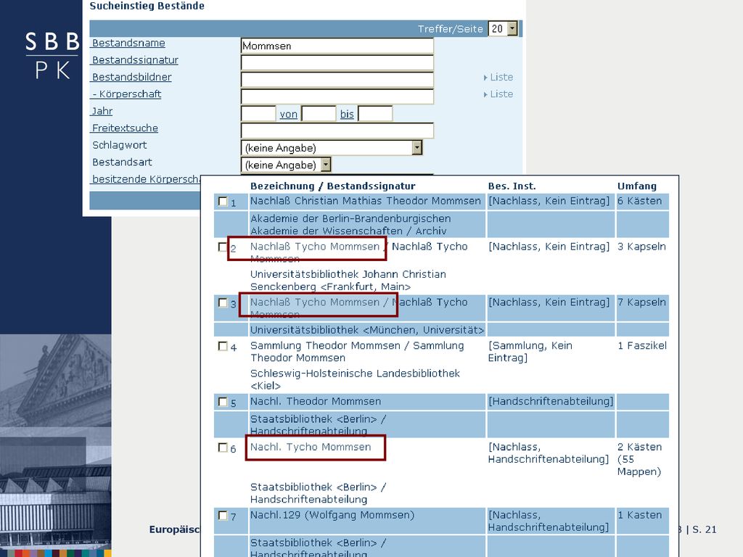
Task: Open the Bestandsname label link
Action: pos(128,43)
